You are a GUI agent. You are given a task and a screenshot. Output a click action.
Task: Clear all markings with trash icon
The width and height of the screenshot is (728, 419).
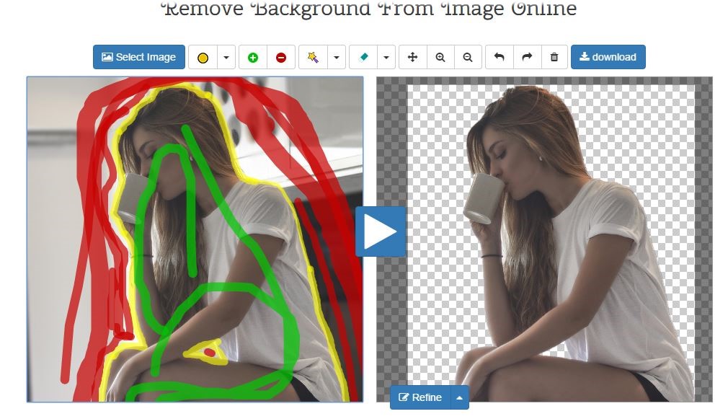click(554, 57)
